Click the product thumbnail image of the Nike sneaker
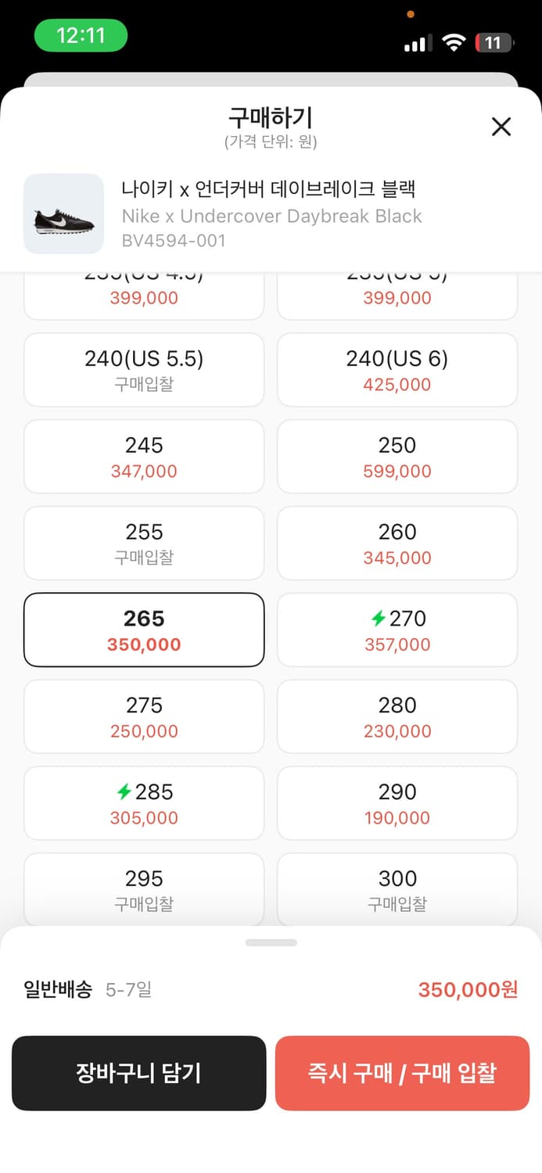The image size is (542, 1173). 63,214
